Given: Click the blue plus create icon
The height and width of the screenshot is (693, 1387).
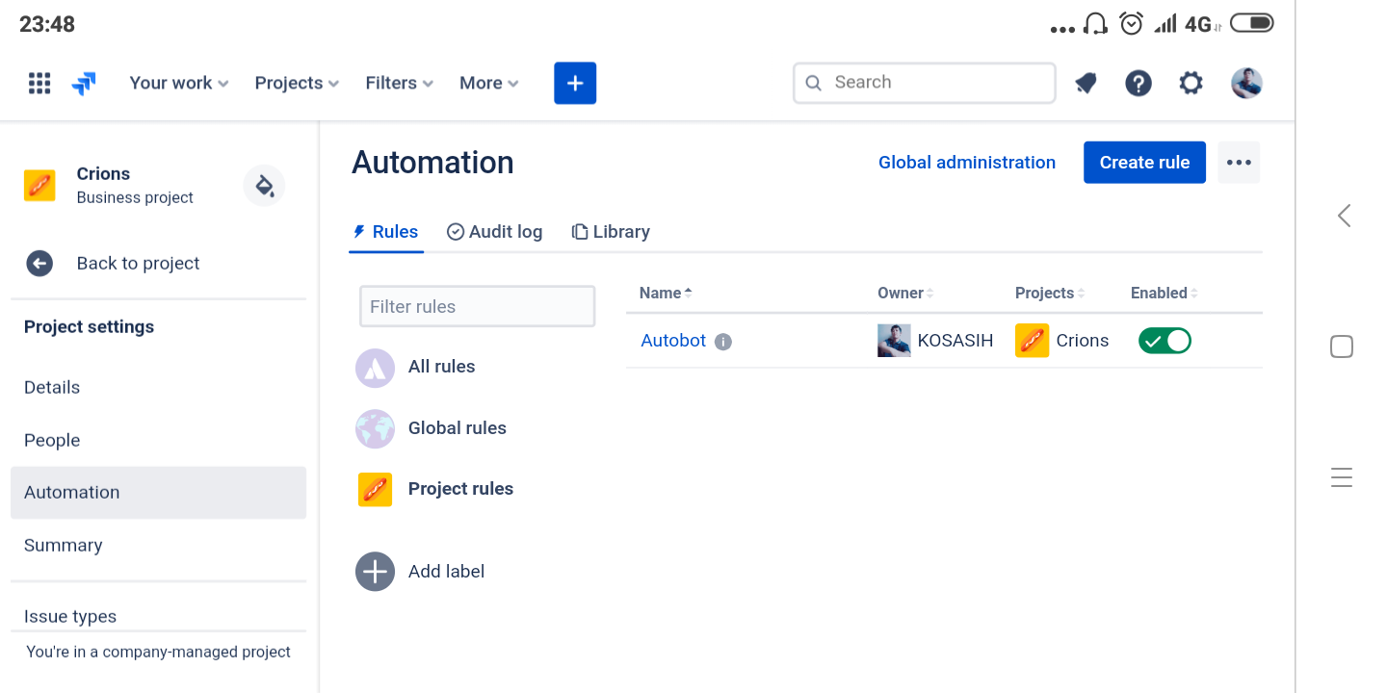Looking at the screenshot, I should tap(575, 83).
